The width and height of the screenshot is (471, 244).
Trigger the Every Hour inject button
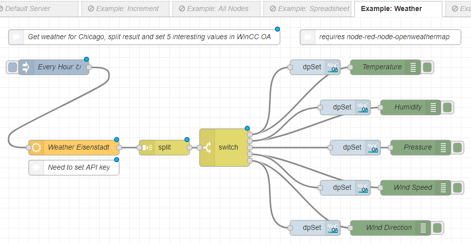(x=13, y=67)
